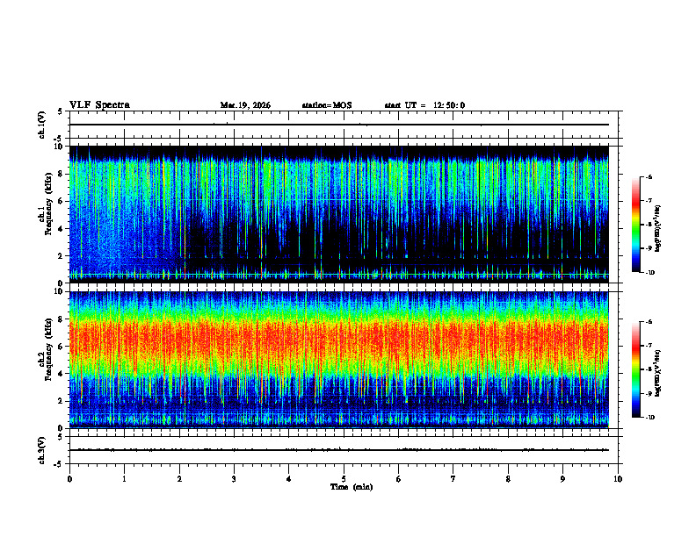Click the "4" kHz tick on the ch.1 frequency axis
The height and width of the screenshot is (537, 696).
(62, 229)
